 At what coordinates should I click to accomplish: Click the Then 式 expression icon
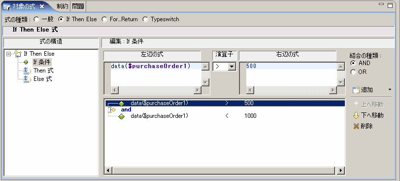pyautogui.click(x=27, y=71)
